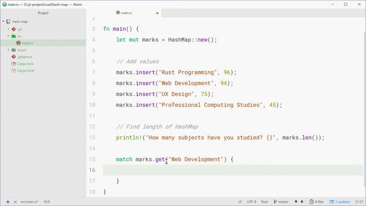Expand the target folder arrow
Screen dimensions: 366x206
pyautogui.click(x=9, y=50)
